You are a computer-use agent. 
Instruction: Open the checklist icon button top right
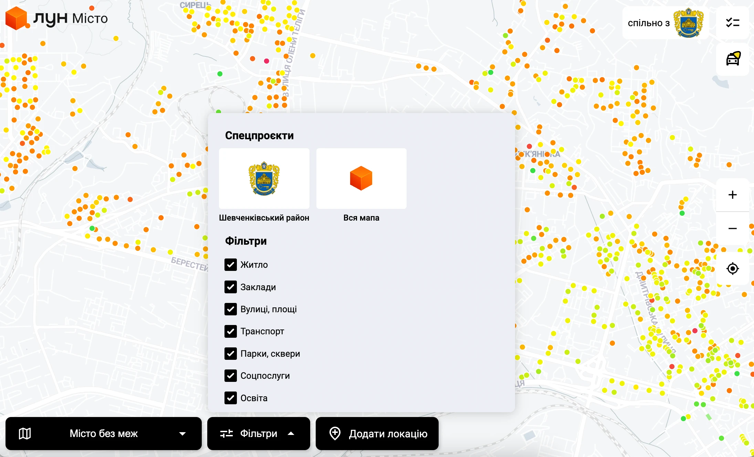(x=732, y=23)
